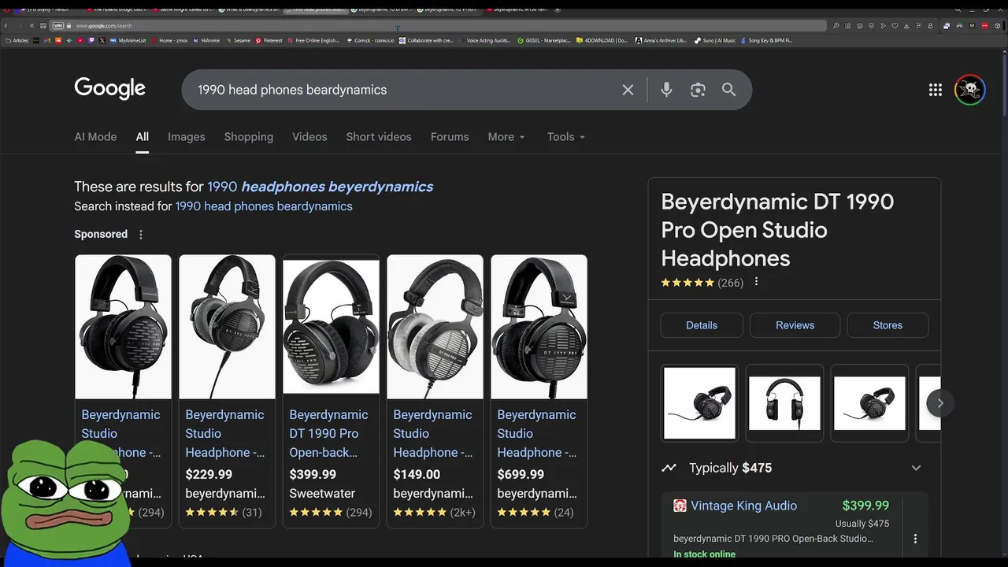
Task: Switch to the Videos tab
Action: click(309, 137)
